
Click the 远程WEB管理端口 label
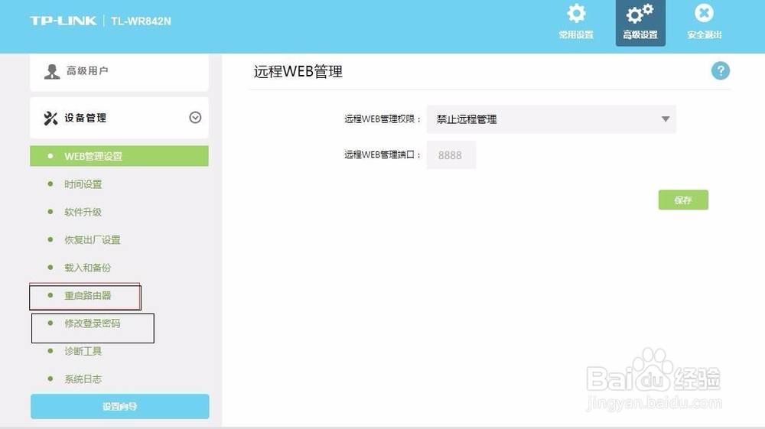(x=382, y=154)
